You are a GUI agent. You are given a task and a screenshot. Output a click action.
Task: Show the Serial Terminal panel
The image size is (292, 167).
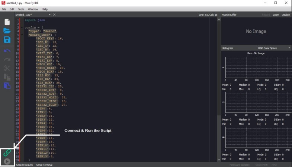[44, 165]
